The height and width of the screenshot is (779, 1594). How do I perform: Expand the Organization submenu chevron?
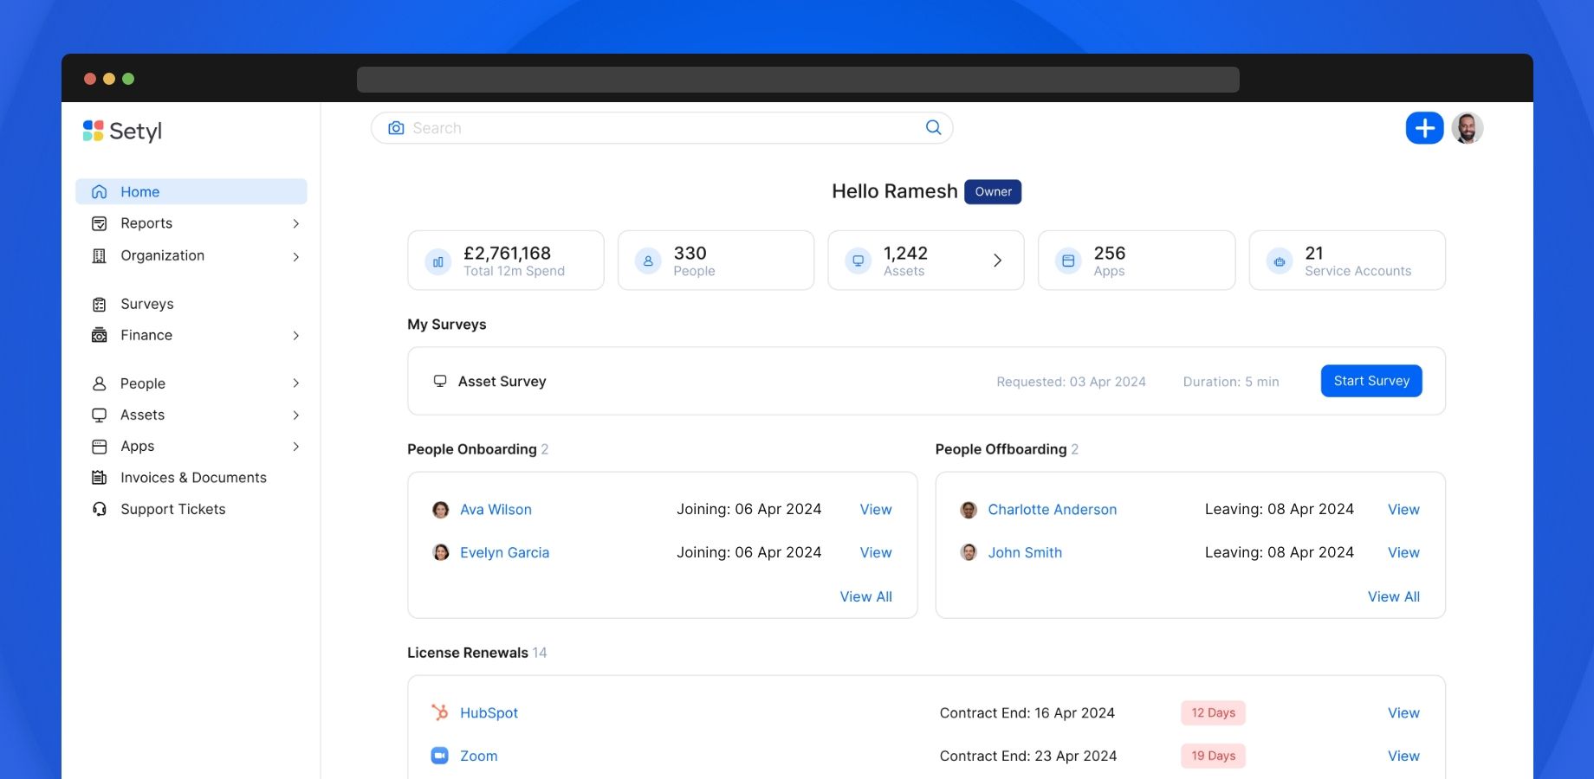coord(296,256)
